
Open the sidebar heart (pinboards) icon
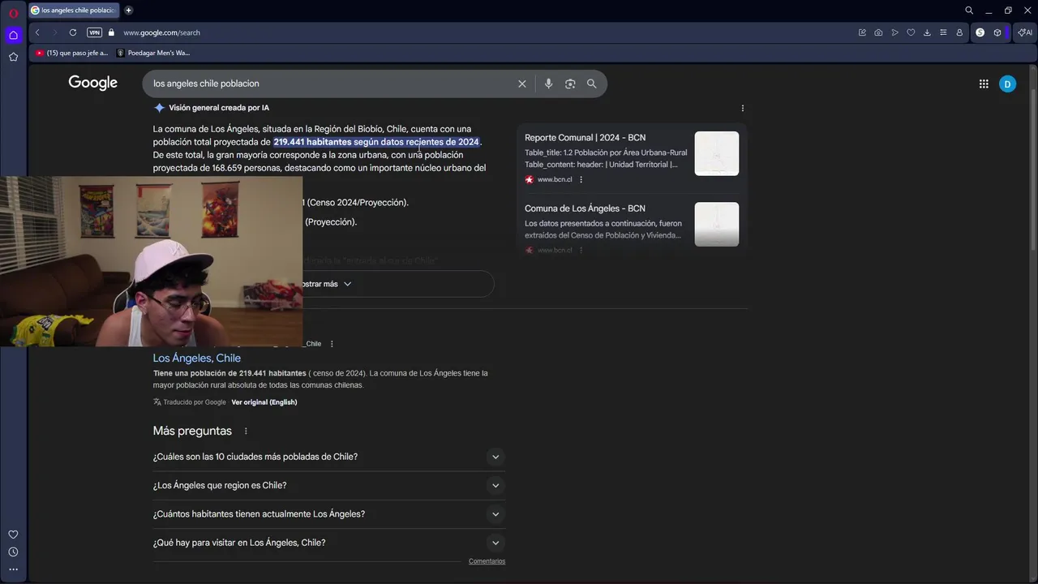pos(13,535)
